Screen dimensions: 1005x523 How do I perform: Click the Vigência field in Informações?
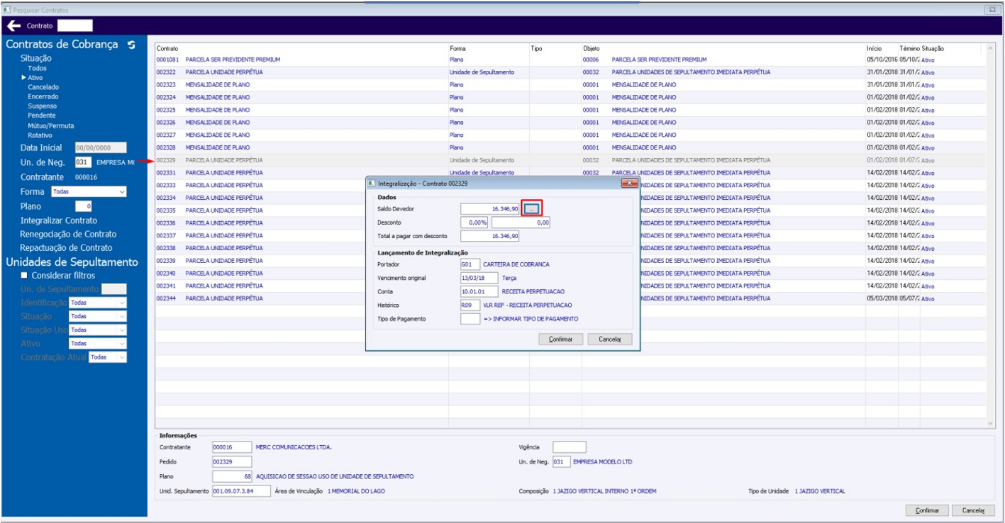pyautogui.click(x=570, y=447)
